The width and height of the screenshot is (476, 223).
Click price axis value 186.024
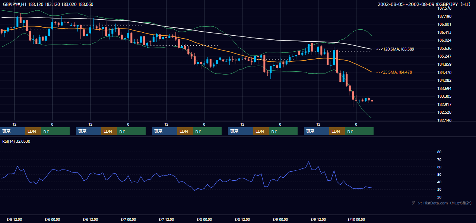pyautogui.click(x=444, y=40)
